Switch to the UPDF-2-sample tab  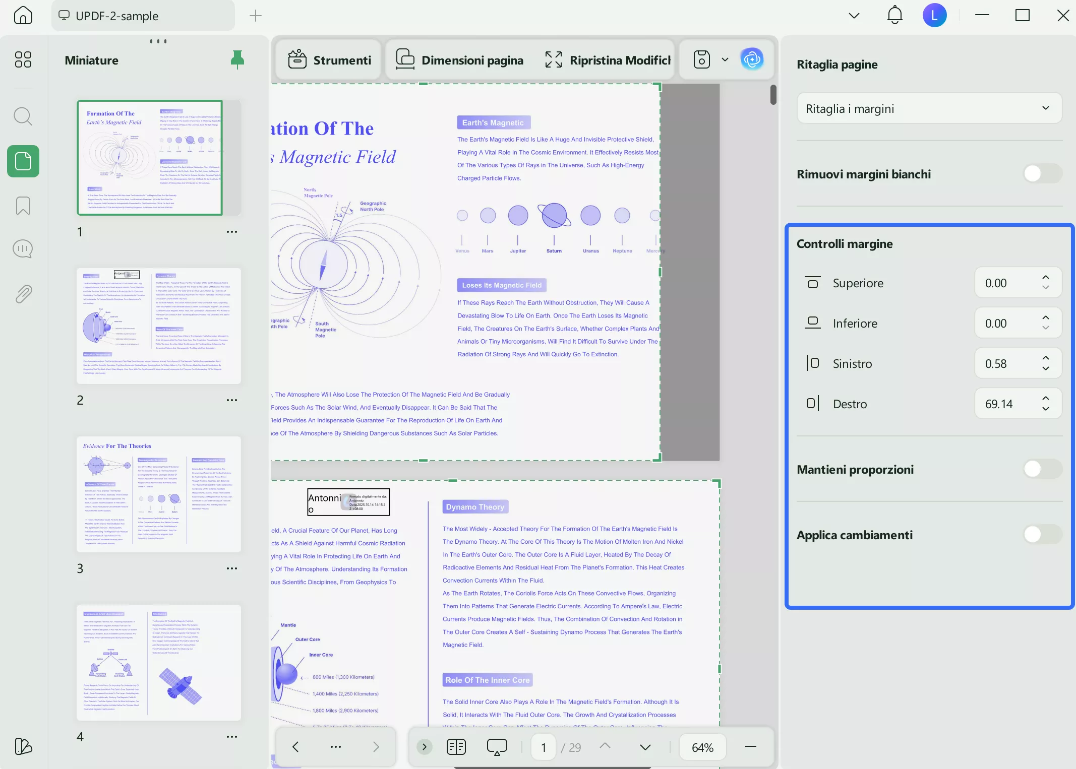(117, 16)
